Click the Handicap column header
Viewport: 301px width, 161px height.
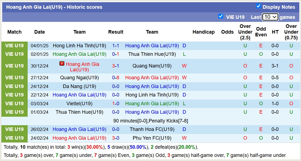click(203, 32)
